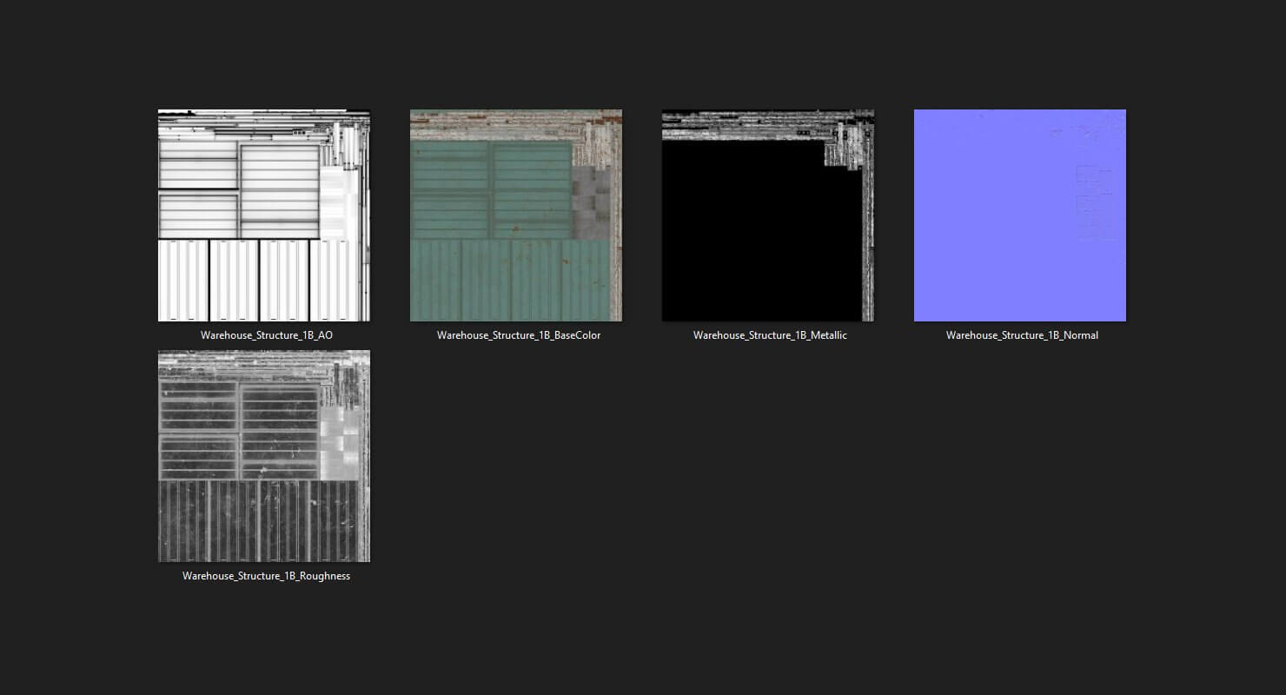Click the Warehouse_Structure_1B_Roughness filename label
Image resolution: width=1286 pixels, height=695 pixels.
pyautogui.click(x=266, y=576)
